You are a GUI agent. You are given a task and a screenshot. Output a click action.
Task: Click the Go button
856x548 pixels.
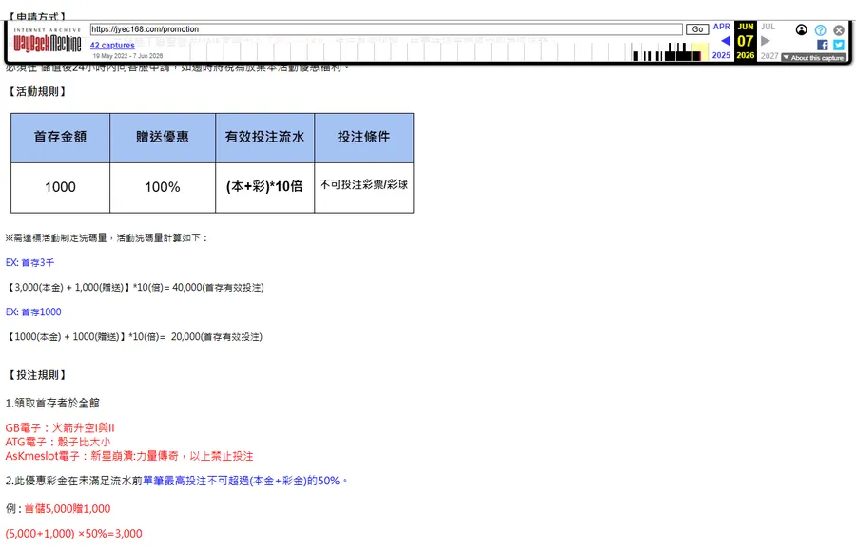[x=697, y=29]
